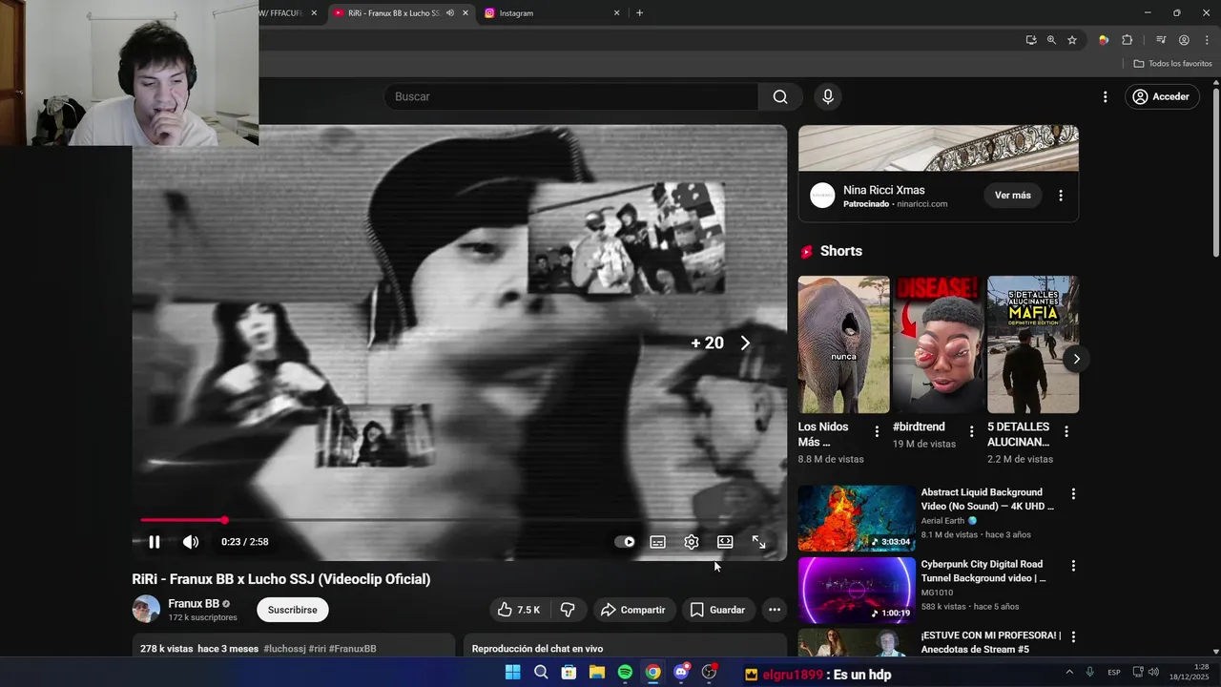This screenshot has width=1221, height=687.
Task: Open the Todos los favoritos folder
Action: [x=1172, y=63]
